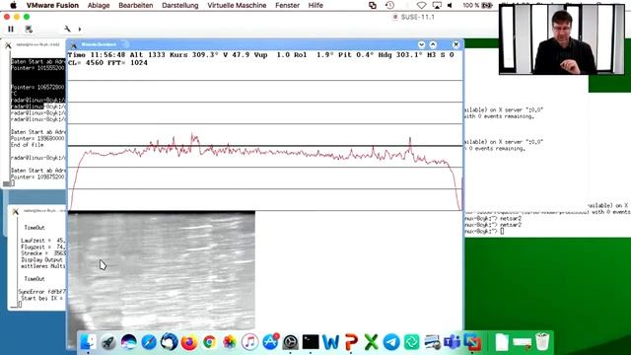Open the Darstellung menu
The width and height of the screenshot is (631, 355).
click(x=179, y=5)
